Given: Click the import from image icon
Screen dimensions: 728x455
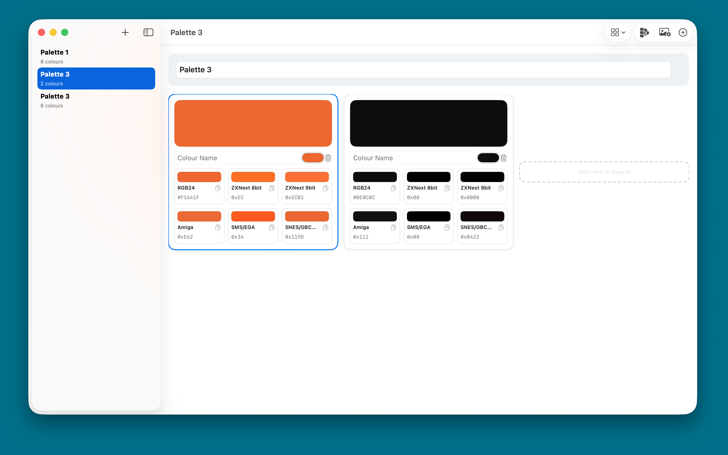Looking at the screenshot, I should click(665, 33).
